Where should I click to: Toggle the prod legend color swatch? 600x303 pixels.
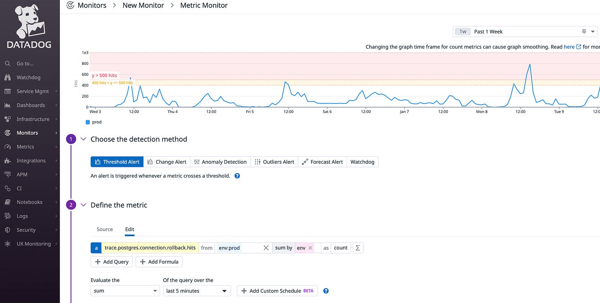coord(88,122)
